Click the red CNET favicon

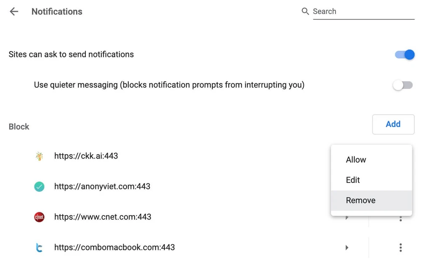click(39, 217)
